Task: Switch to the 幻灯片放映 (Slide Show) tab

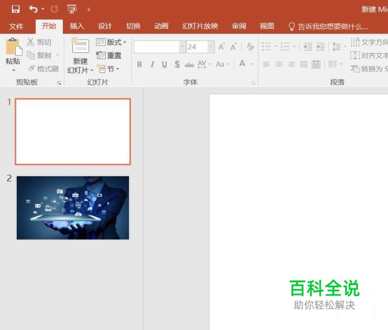Action: 200,26
